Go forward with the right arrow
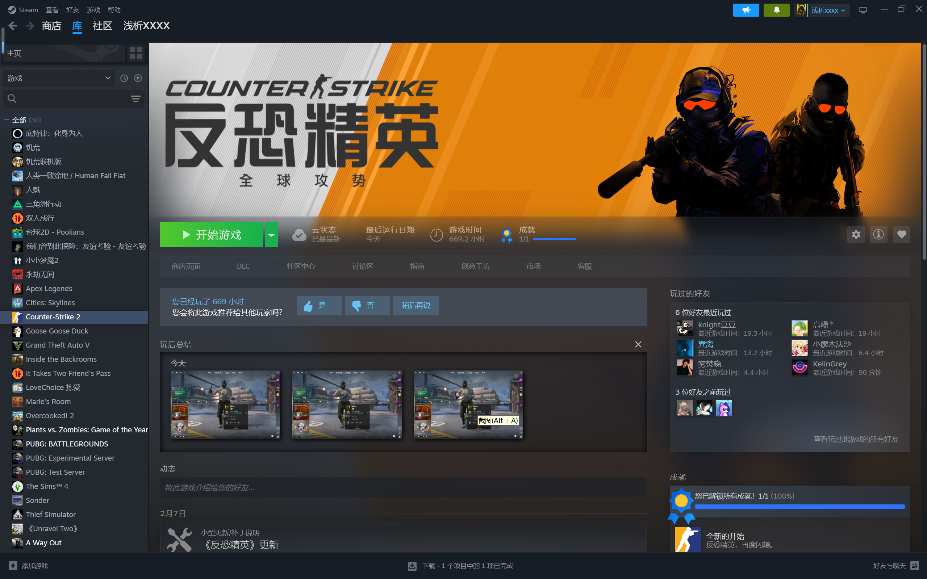The width and height of the screenshot is (927, 579). tap(30, 26)
